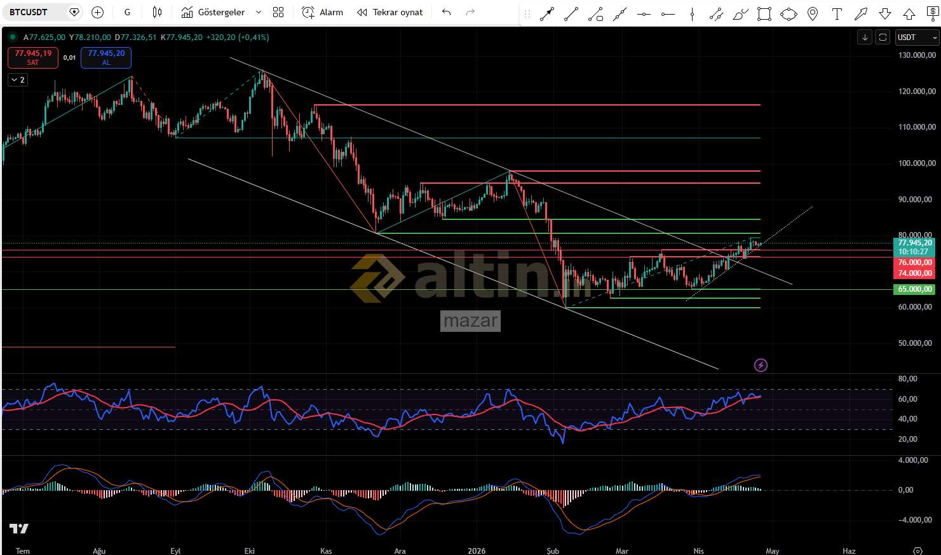Open the Alarm creation dialog

pyautogui.click(x=323, y=12)
